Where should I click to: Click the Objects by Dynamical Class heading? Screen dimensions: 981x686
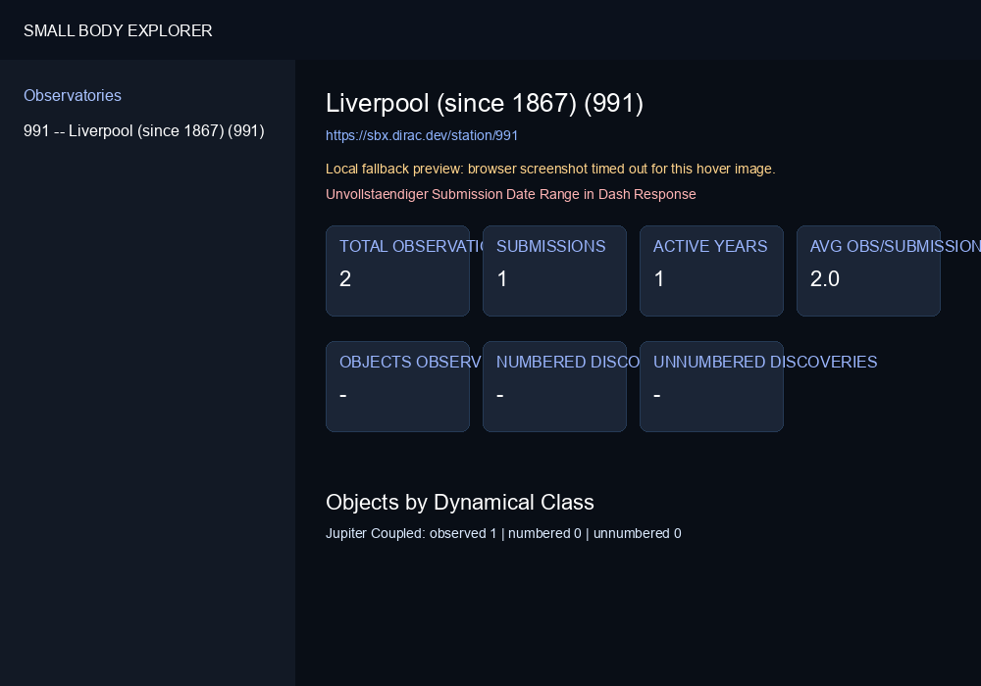[x=460, y=503]
